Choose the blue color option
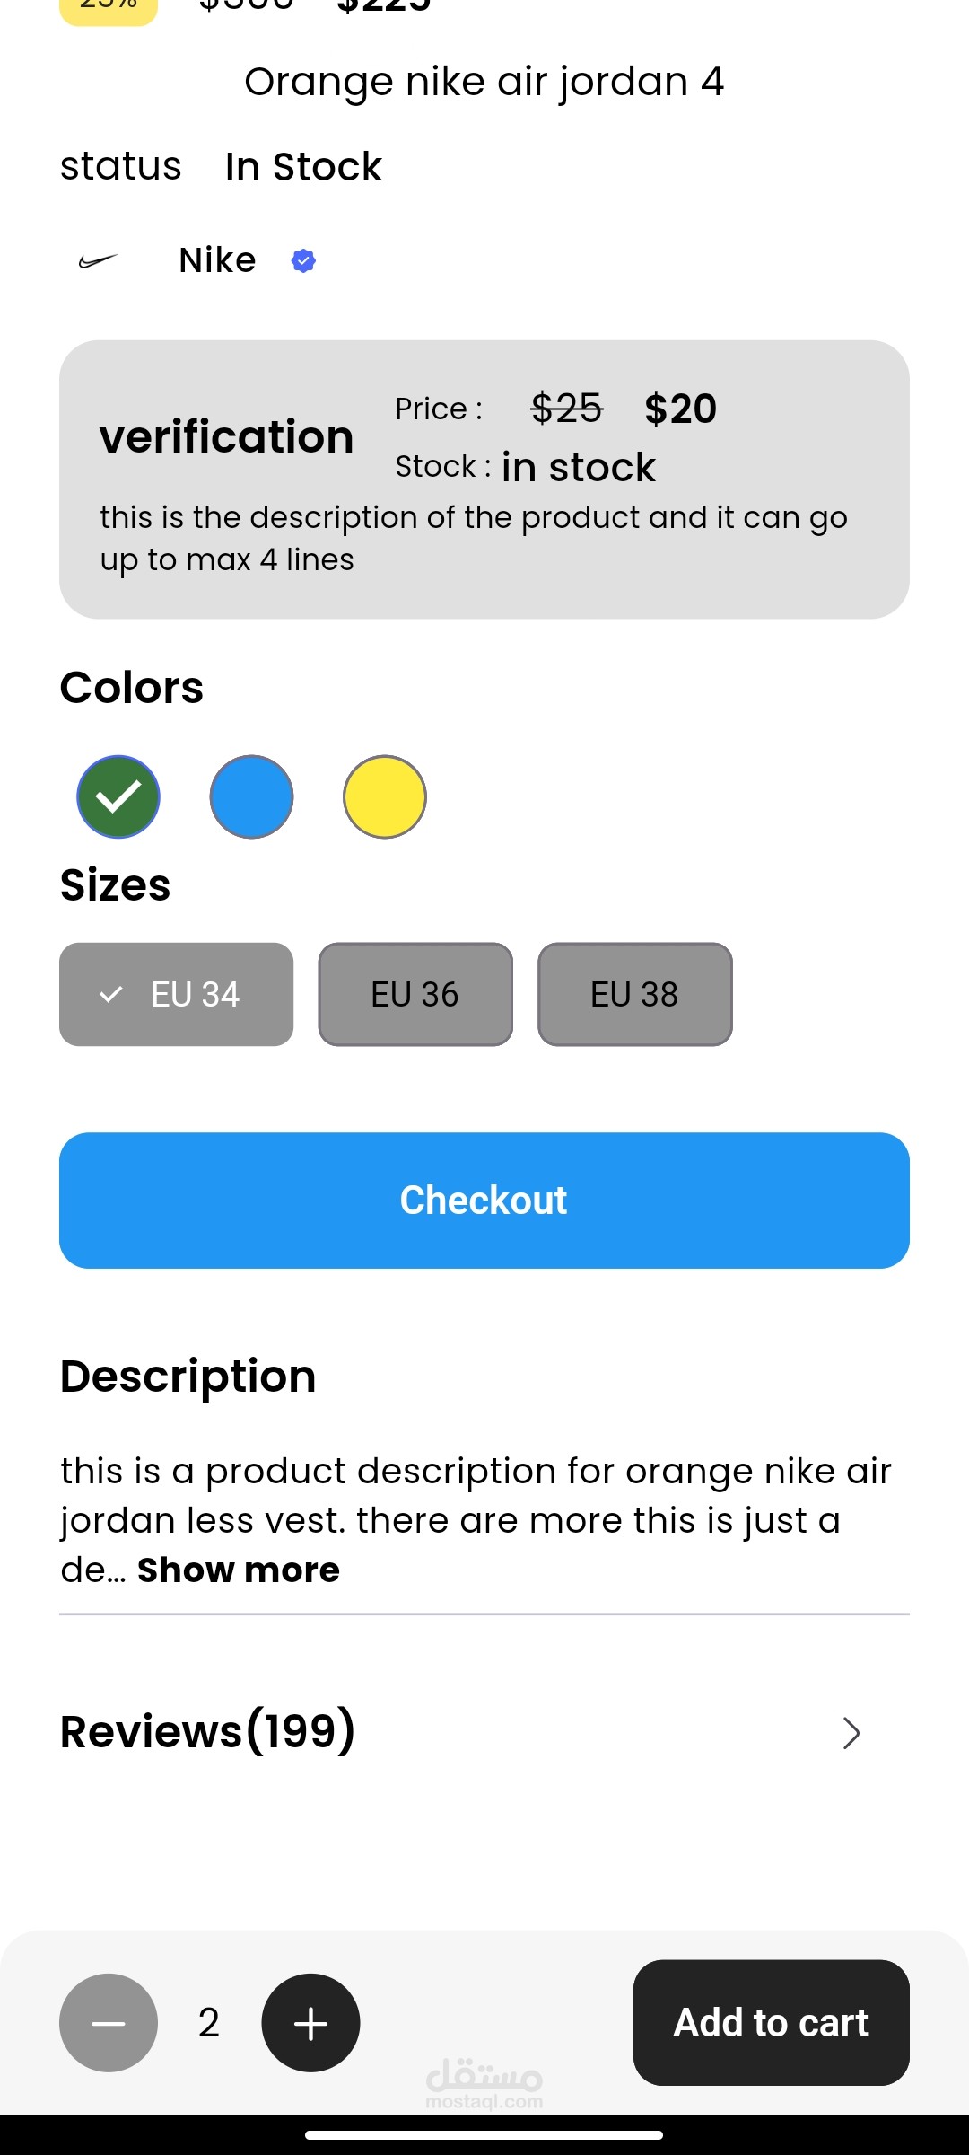The image size is (969, 2155). click(251, 797)
